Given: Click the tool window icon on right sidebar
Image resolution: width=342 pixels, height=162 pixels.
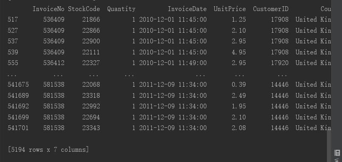Looking at the screenshot, I should [337, 153].
